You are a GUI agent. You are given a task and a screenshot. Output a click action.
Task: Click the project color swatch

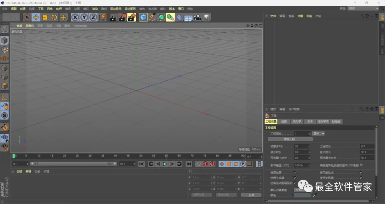coord(302,195)
